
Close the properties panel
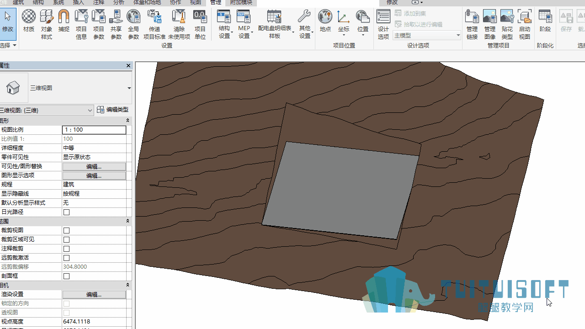point(128,66)
